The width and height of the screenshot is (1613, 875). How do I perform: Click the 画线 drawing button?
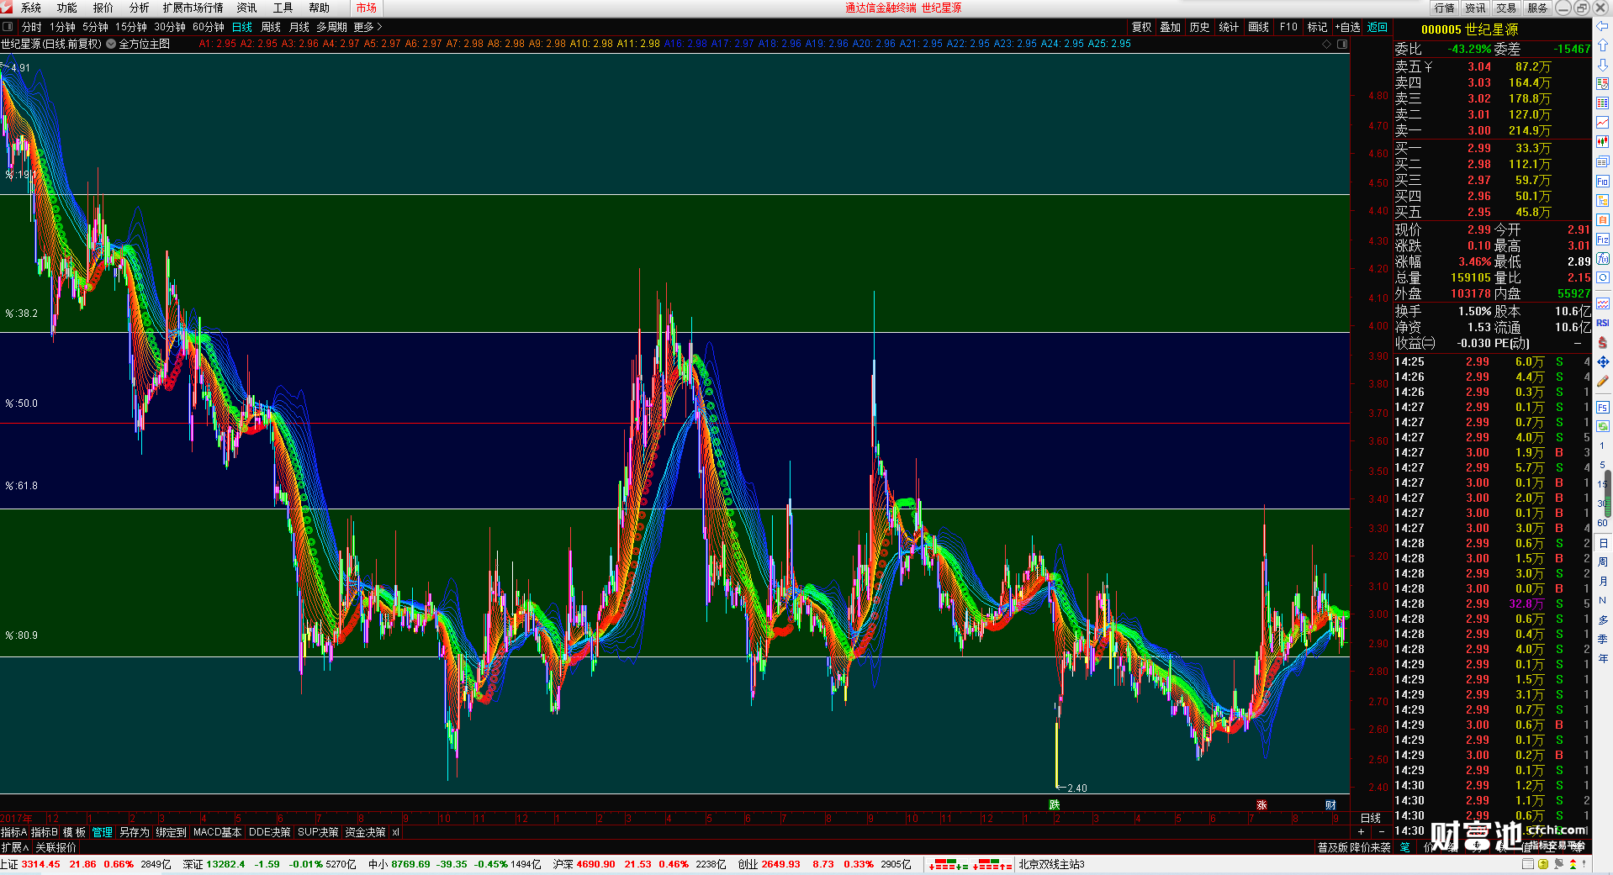tap(1259, 27)
